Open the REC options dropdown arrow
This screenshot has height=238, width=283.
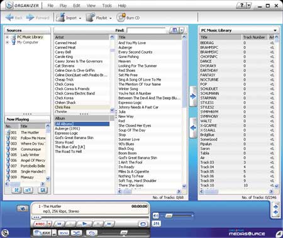(x=49, y=224)
